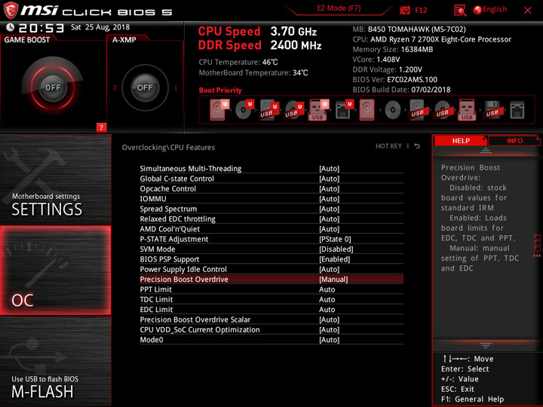Switch to EZ Mode (F7)

339,8
